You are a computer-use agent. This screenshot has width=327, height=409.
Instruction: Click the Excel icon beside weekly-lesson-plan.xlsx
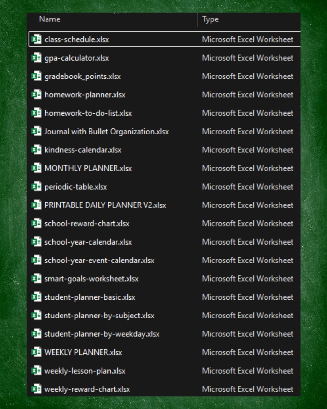pos(36,371)
